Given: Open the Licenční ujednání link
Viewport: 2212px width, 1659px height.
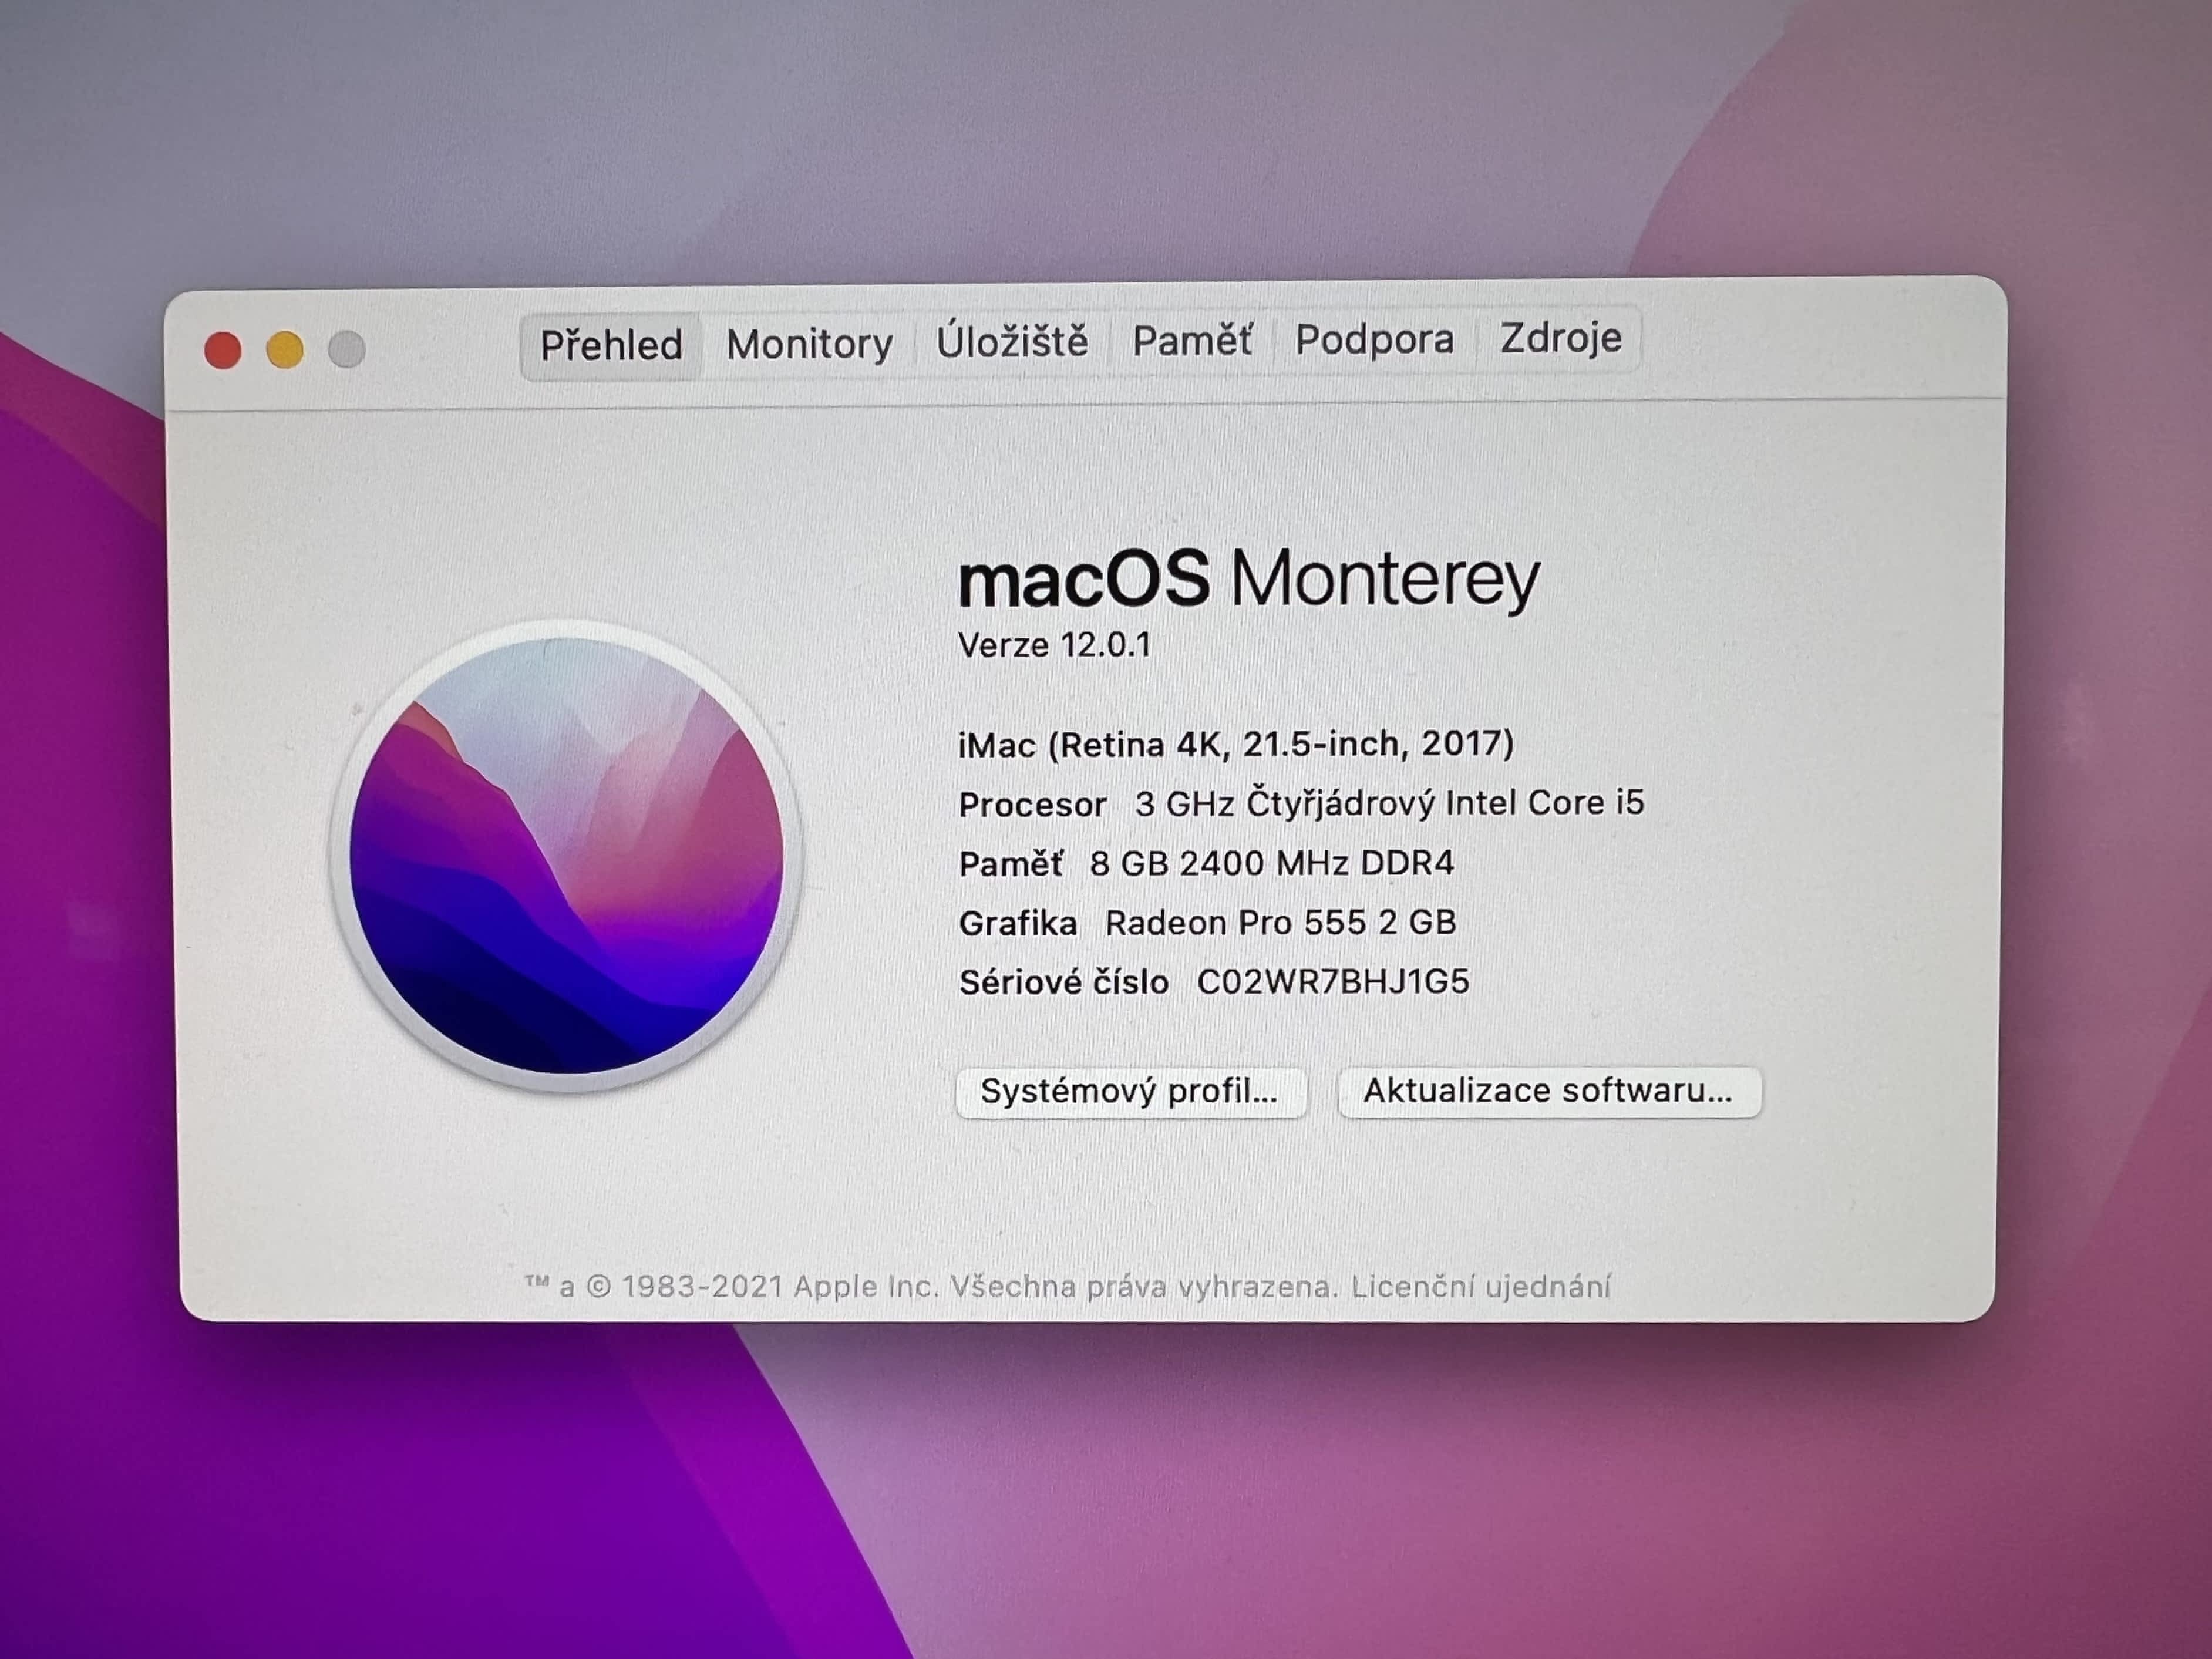Looking at the screenshot, I should (x=1480, y=1286).
